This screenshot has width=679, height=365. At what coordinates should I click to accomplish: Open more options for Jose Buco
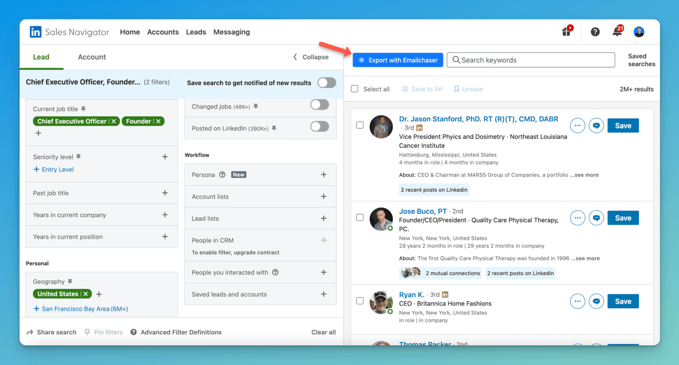pyautogui.click(x=577, y=218)
